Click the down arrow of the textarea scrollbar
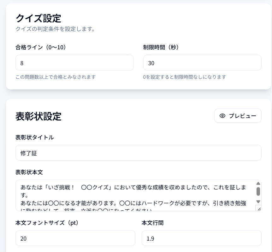Image resolution: width=272 pixels, height=252 pixels. 258,202
